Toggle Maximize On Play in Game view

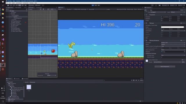tap(121, 9)
